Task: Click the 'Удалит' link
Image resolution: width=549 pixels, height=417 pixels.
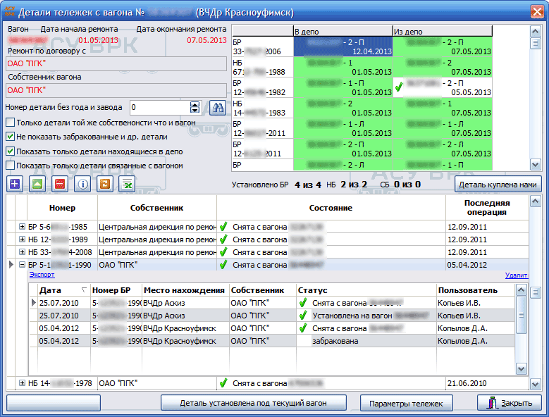Action: [x=516, y=275]
